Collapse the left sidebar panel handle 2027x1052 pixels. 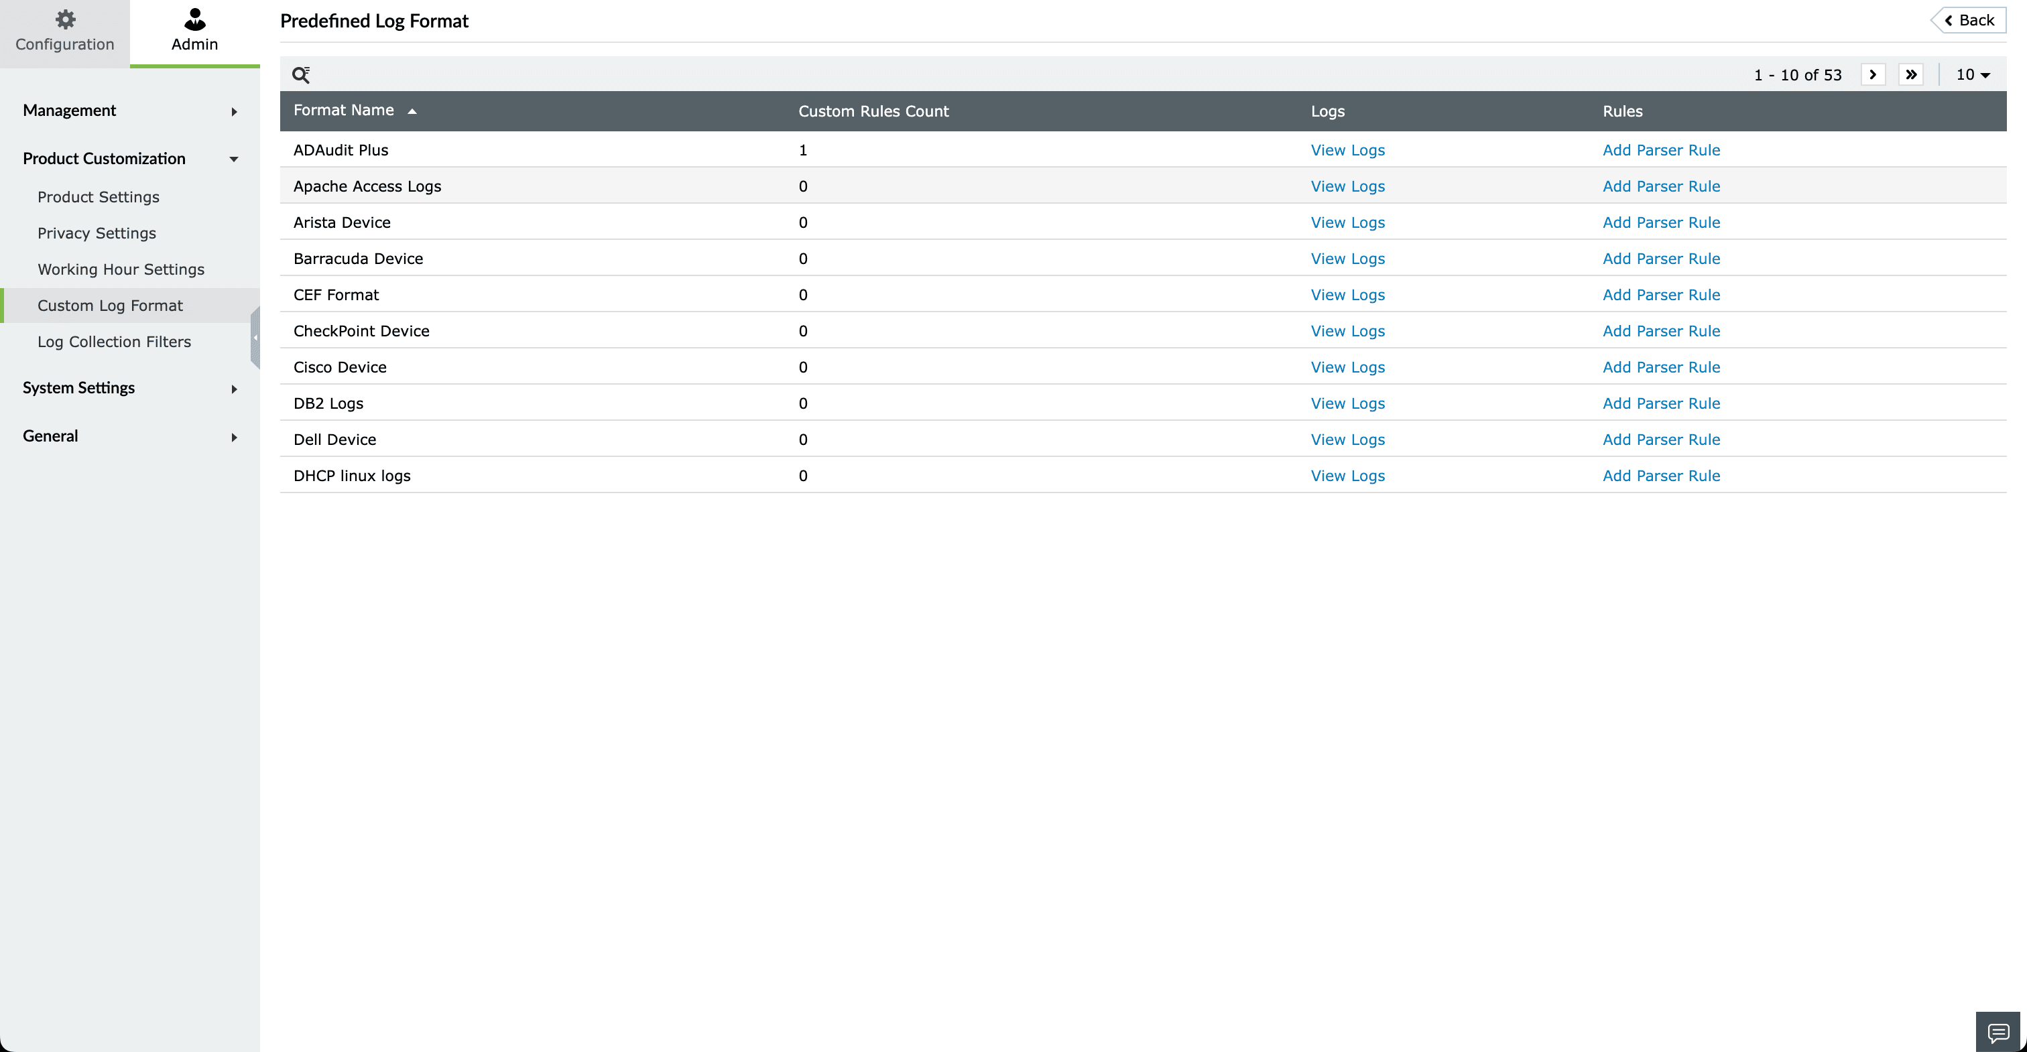pyautogui.click(x=255, y=338)
